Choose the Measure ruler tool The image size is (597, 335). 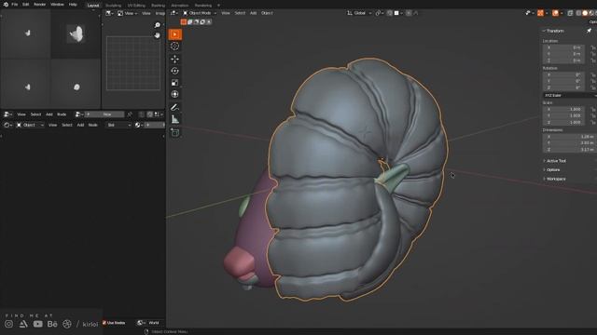pos(175,120)
